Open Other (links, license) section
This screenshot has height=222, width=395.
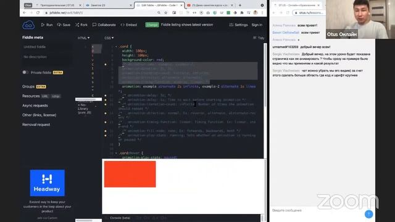pos(39,115)
